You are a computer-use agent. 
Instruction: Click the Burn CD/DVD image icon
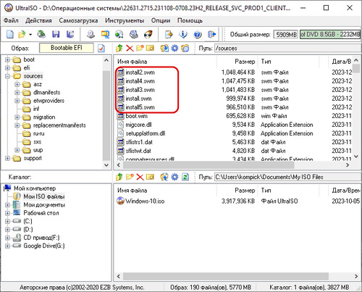(x=148, y=35)
